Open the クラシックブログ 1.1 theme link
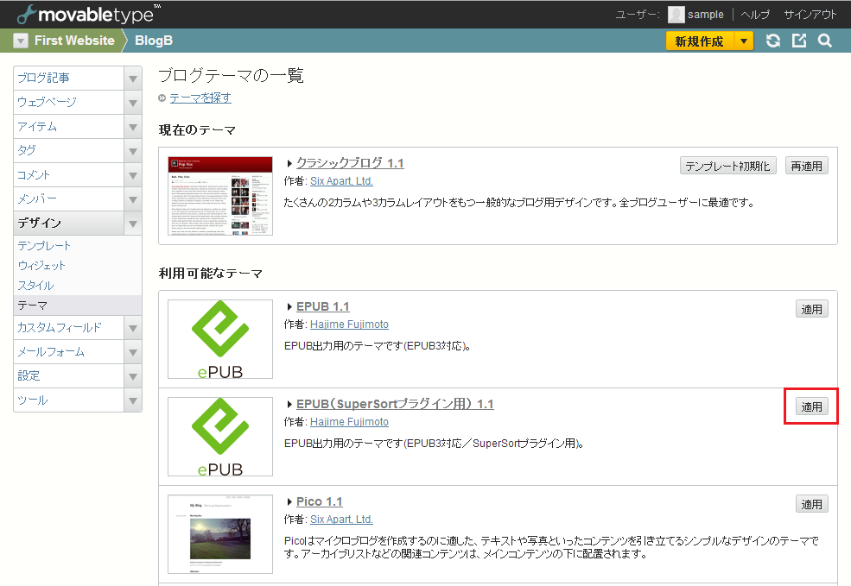The height and width of the screenshot is (586, 851). [x=350, y=163]
